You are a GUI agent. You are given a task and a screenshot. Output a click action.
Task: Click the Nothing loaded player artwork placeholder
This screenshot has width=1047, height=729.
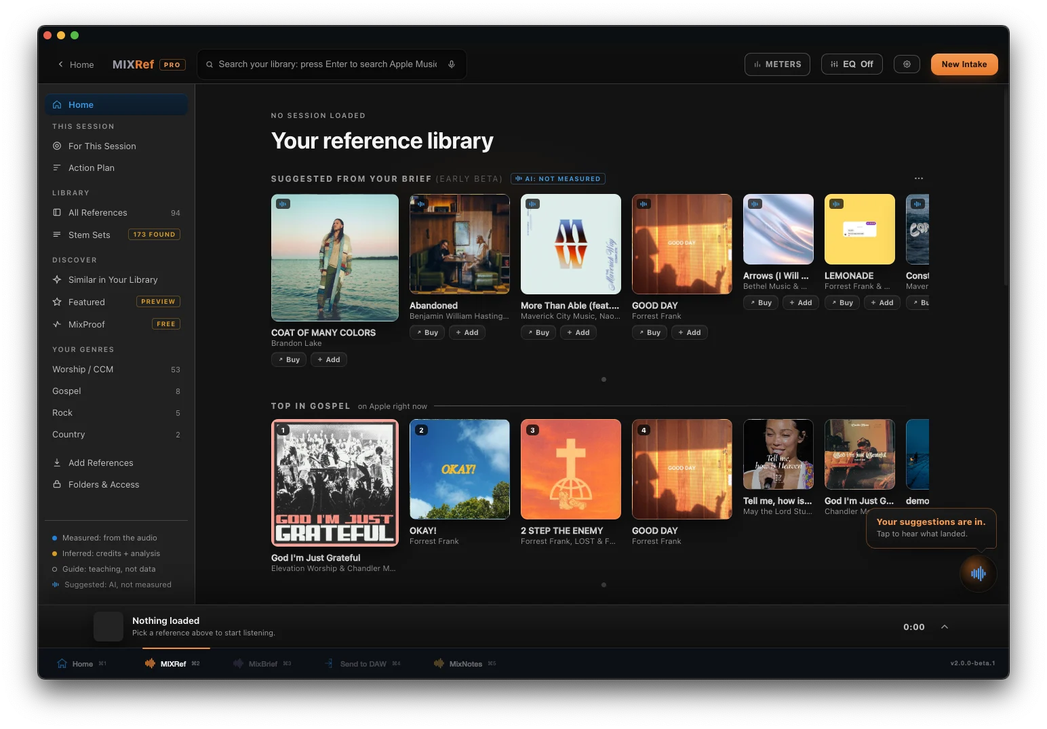click(x=108, y=627)
